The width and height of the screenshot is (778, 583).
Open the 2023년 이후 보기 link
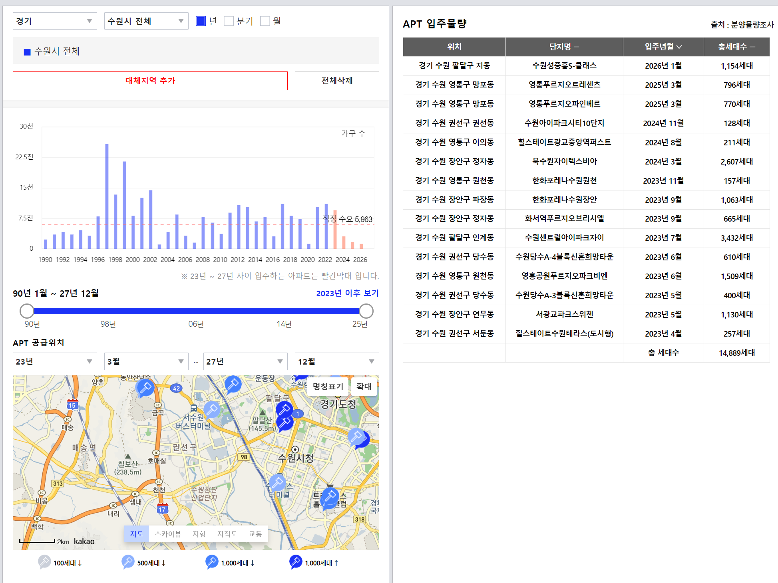coord(347,293)
